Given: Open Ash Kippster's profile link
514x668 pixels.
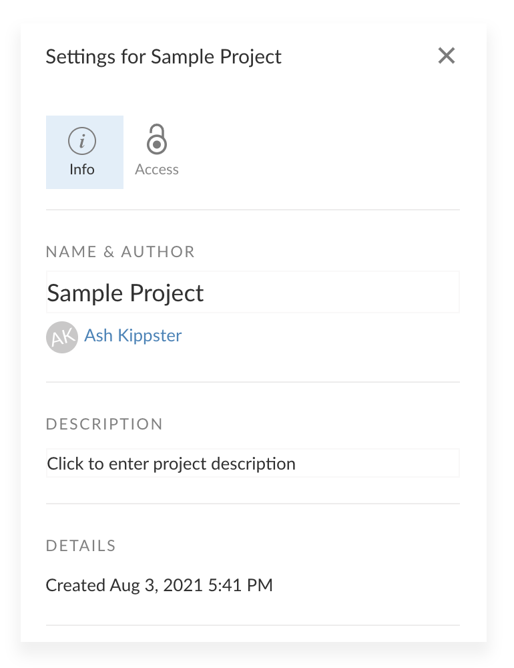Looking at the screenshot, I should [132, 336].
